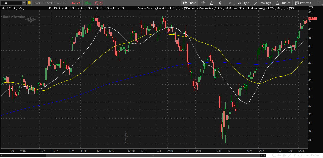The height and width of the screenshot is (158, 323).
Task: Click the price axis auto-scale icon
Action: pos(311,8)
